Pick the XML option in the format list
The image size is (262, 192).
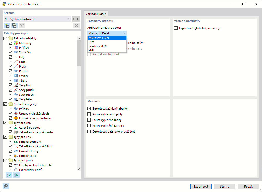(x=92, y=50)
